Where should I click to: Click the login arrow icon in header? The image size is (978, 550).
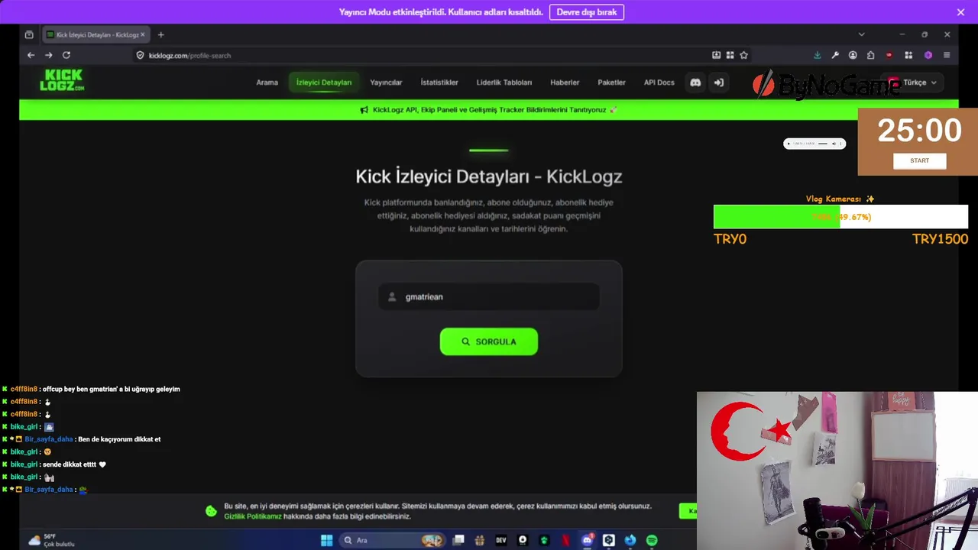point(718,82)
